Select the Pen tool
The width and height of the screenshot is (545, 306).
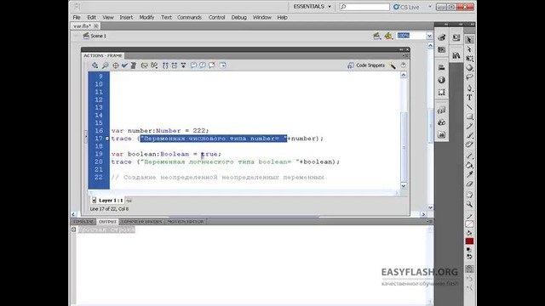pos(469,88)
